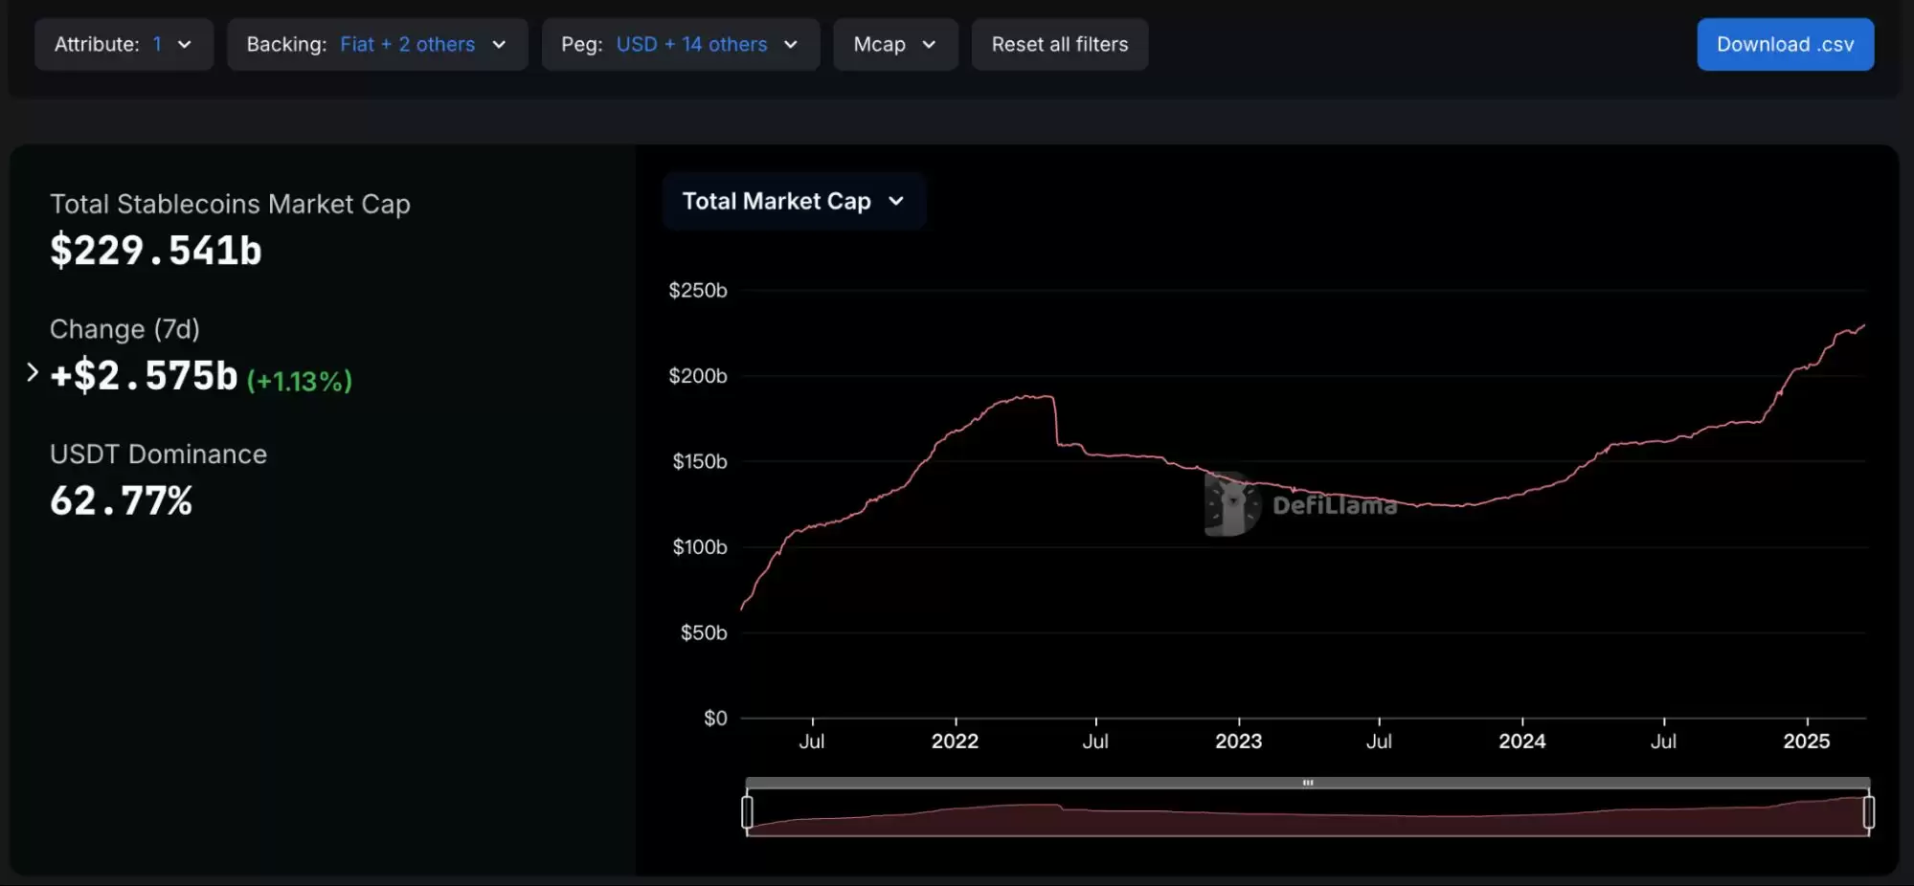Click the chevron arrow beside Attribute filter
The width and height of the screenshot is (1914, 886).
185,45
